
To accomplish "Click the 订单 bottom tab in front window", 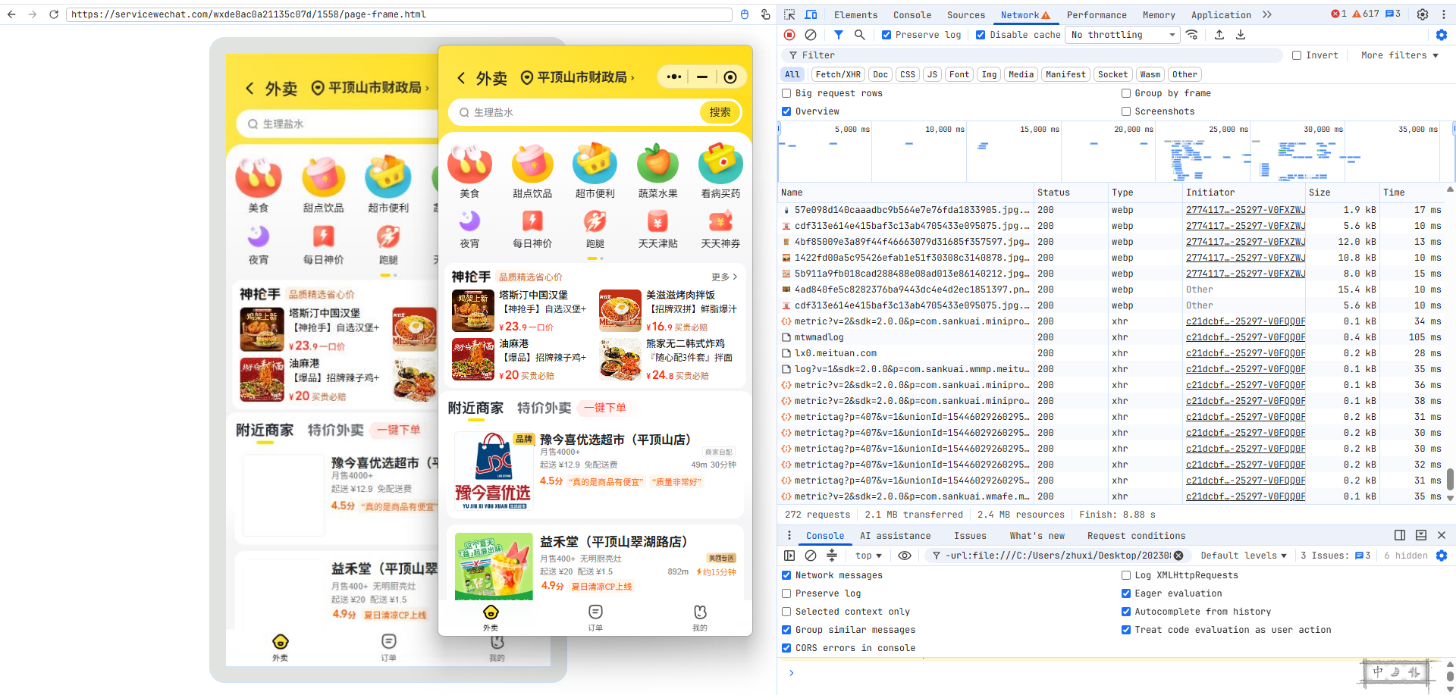I will click(x=595, y=618).
